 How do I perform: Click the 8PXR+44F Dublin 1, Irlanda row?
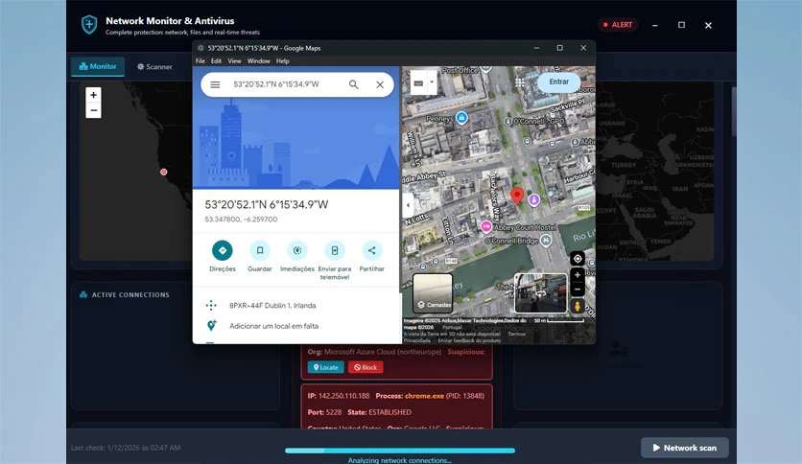pos(295,306)
